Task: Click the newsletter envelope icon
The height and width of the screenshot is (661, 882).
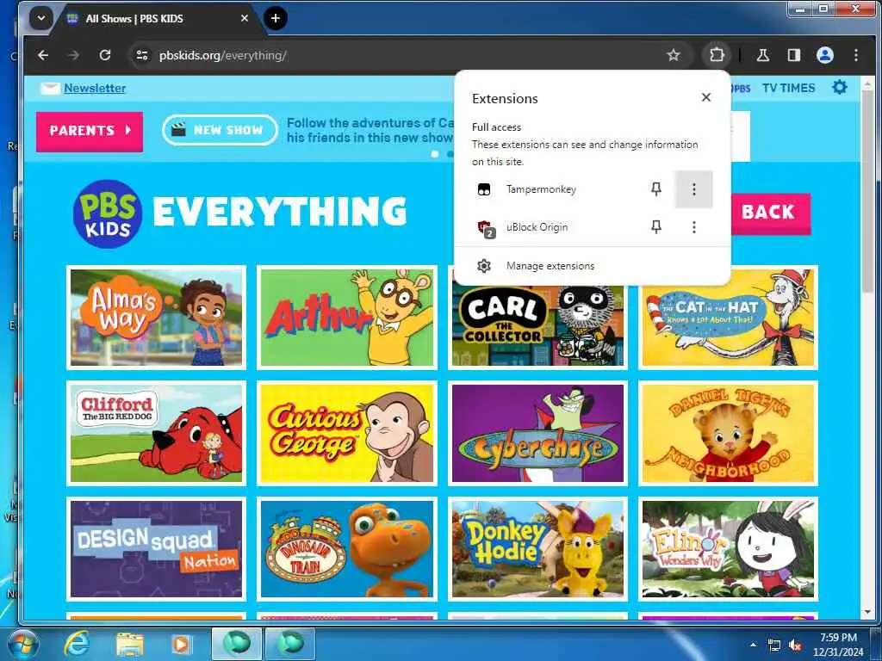Action: tap(50, 89)
